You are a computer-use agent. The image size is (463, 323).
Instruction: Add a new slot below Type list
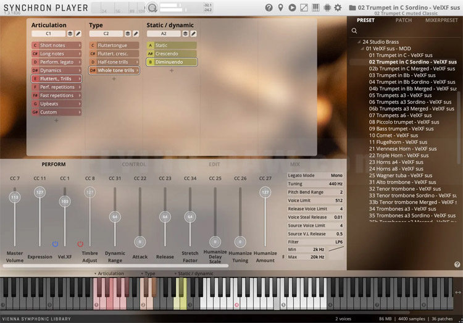pyautogui.click(x=114, y=79)
